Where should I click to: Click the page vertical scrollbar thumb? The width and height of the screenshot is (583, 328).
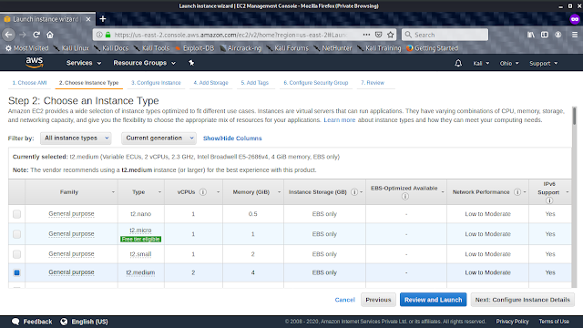tap(575, 116)
